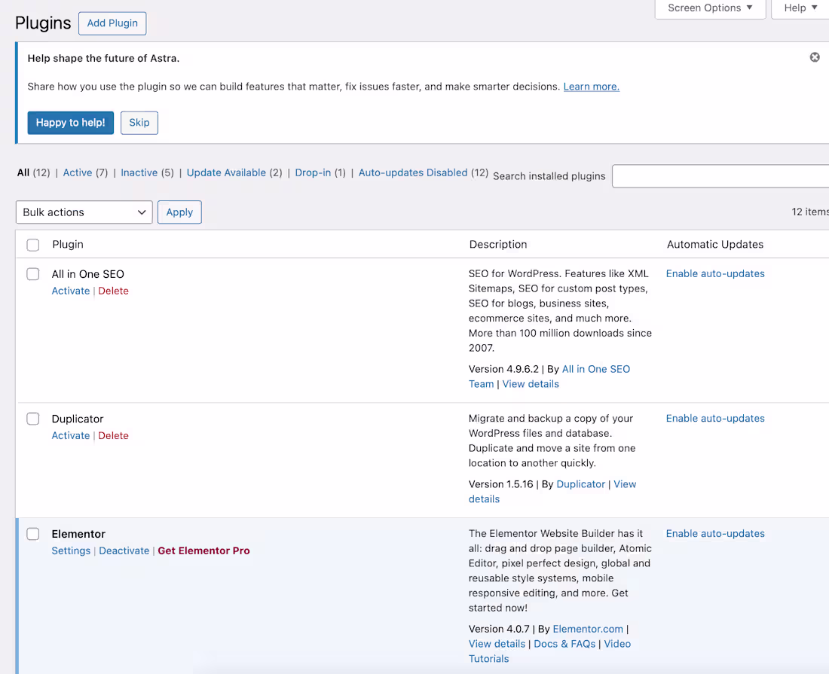Screen dimensions: 829x674
Task: Click 'Version 4.9.6.2' text
Action: tap(503, 369)
